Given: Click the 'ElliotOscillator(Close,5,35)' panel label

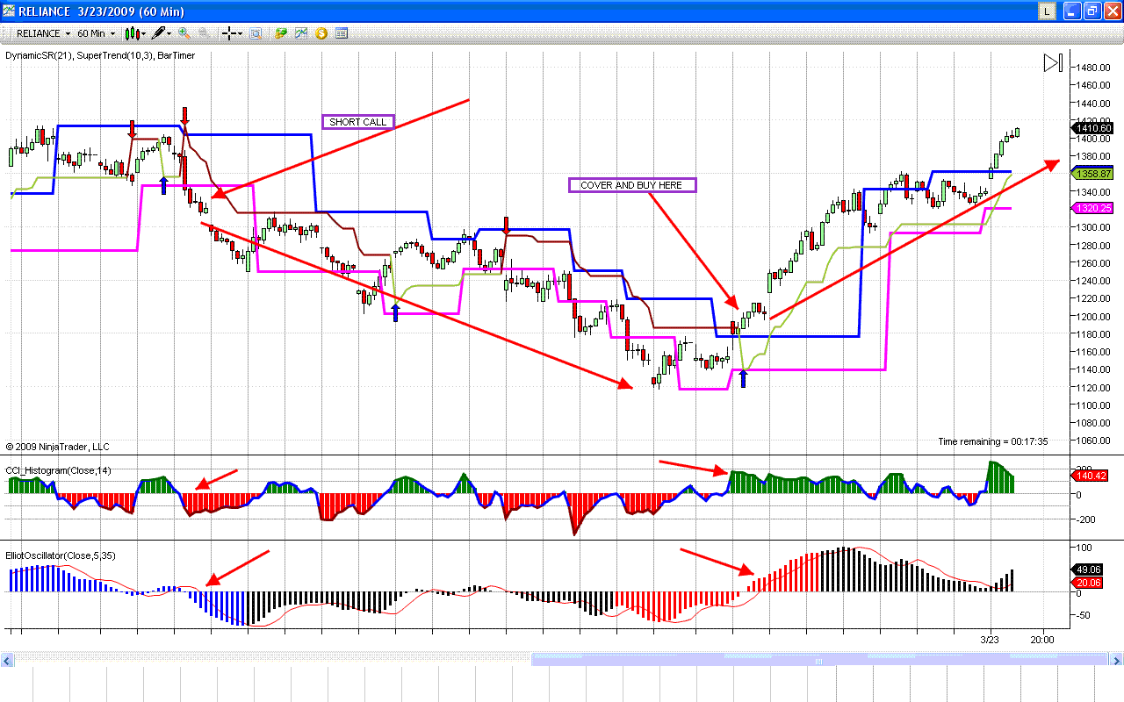Looking at the screenshot, I should [x=61, y=555].
